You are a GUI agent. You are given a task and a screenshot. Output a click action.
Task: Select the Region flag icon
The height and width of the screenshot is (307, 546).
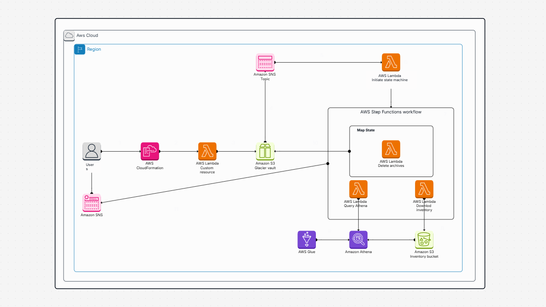click(80, 49)
